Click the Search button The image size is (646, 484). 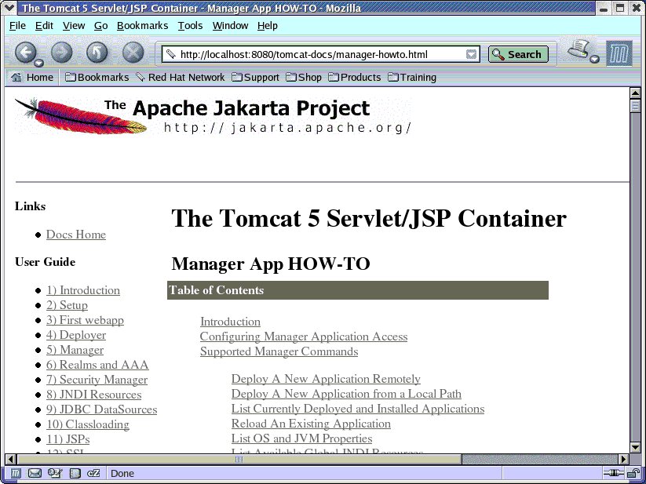pos(518,54)
